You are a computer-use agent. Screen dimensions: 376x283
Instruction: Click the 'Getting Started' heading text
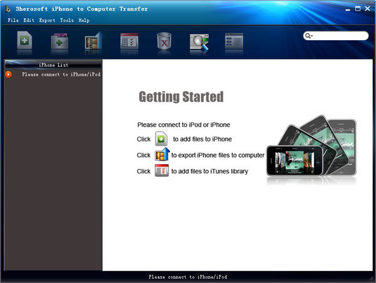pos(181,97)
